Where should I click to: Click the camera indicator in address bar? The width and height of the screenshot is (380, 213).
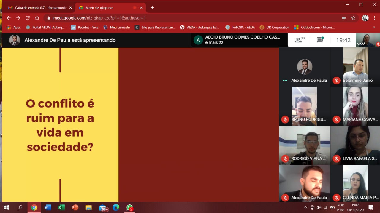(x=344, y=18)
